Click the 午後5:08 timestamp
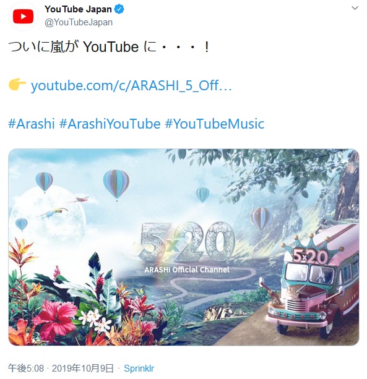This screenshot has width=367, height=379. 26,368
